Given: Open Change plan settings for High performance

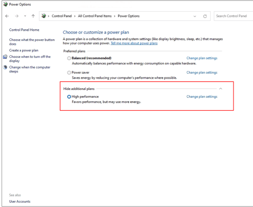Looking at the screenshot, I should 201,97.
